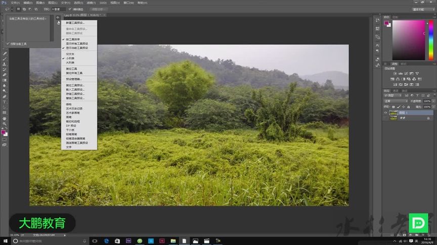Filter layers by pixel layer icon
Image resolution: width=437 pixels, height=245 pixels.
coord(407,96)
